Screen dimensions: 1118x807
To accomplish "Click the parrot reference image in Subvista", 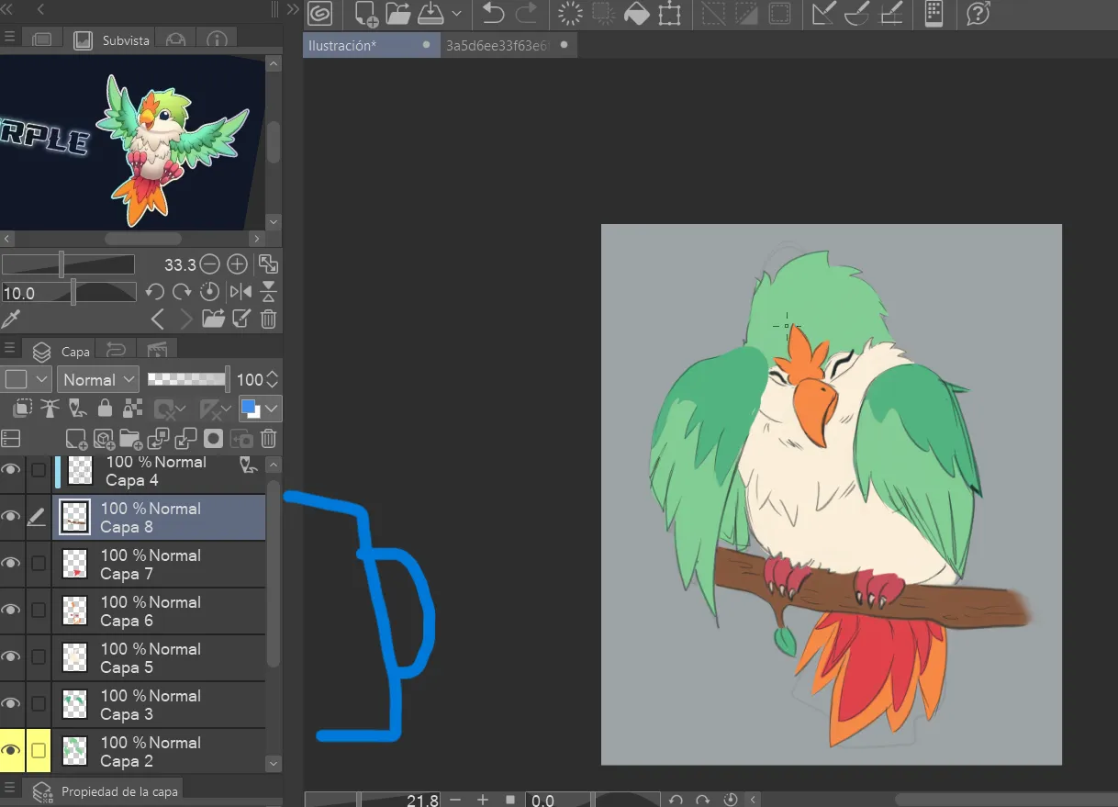I will (132, 142).
